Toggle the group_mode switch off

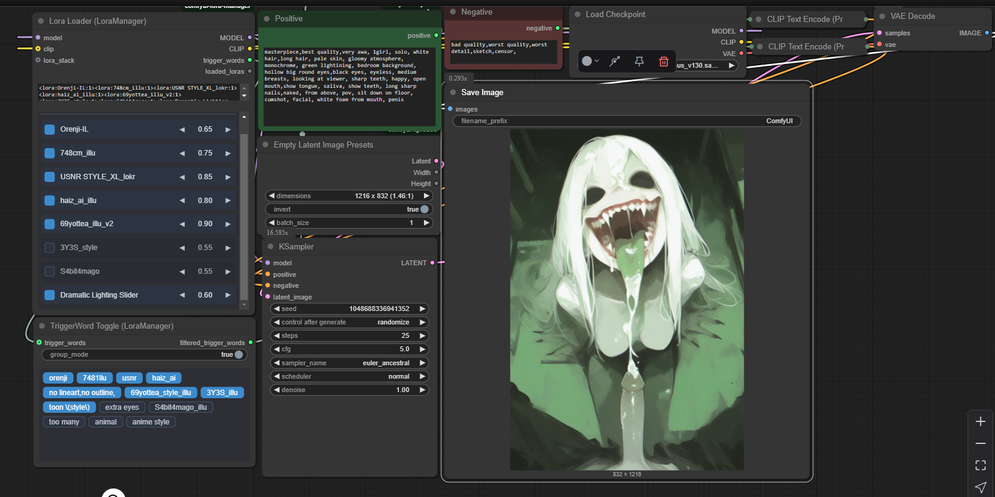(x=239, y=354)
